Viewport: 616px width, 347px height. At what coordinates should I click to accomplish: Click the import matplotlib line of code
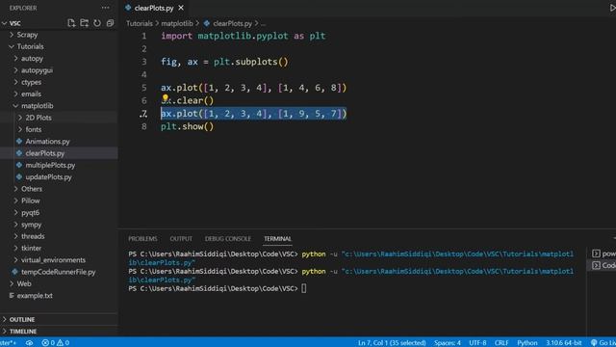244,37
